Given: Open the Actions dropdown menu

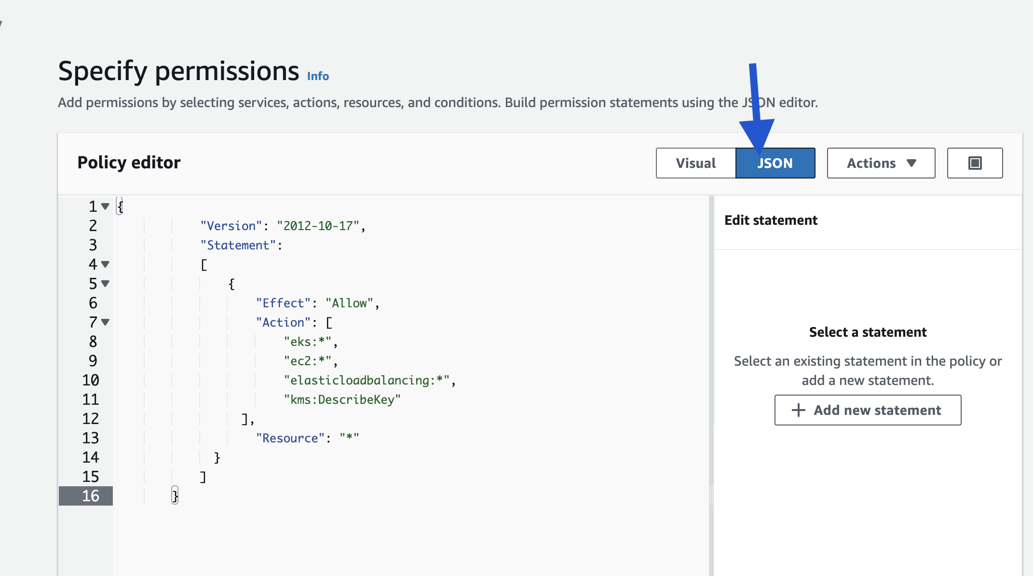Looking at the screenshot, I should tap(881, 163).
